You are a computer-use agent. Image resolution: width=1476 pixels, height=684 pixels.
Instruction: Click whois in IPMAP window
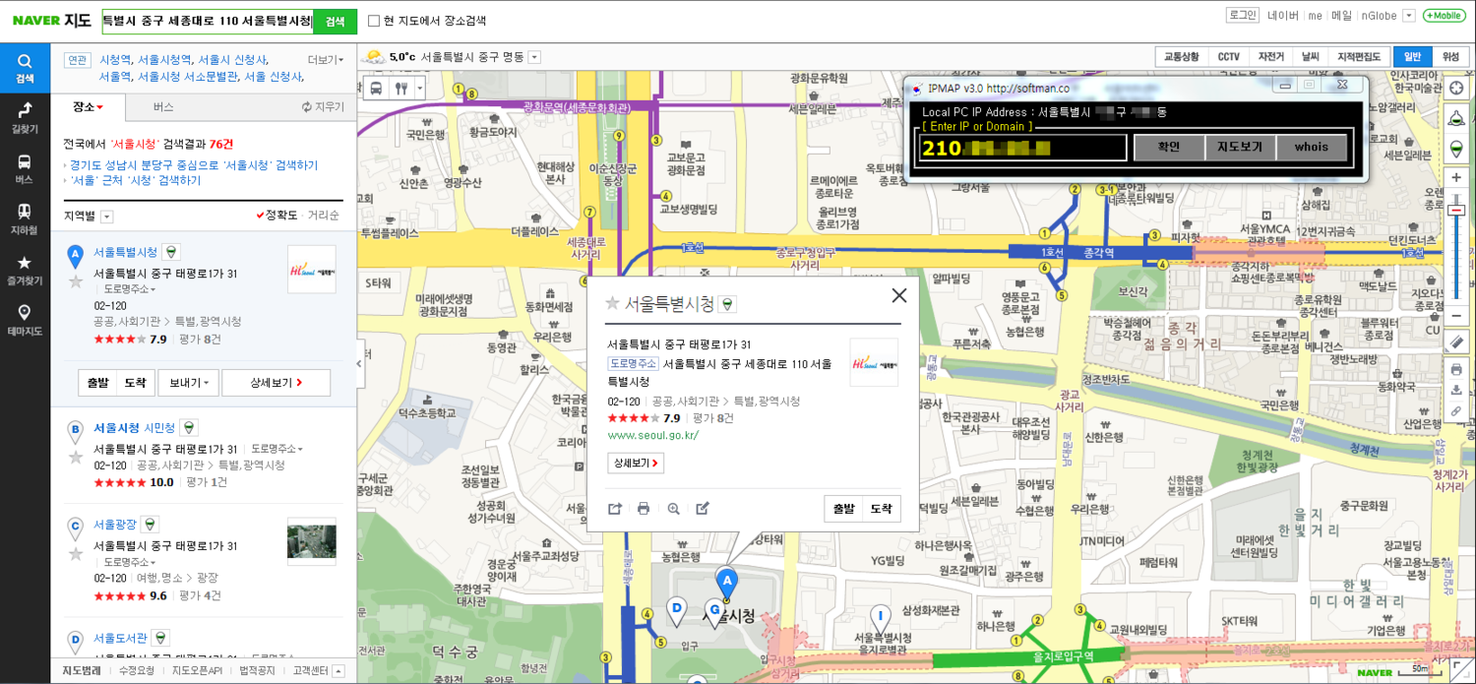tap(1312, 147)
